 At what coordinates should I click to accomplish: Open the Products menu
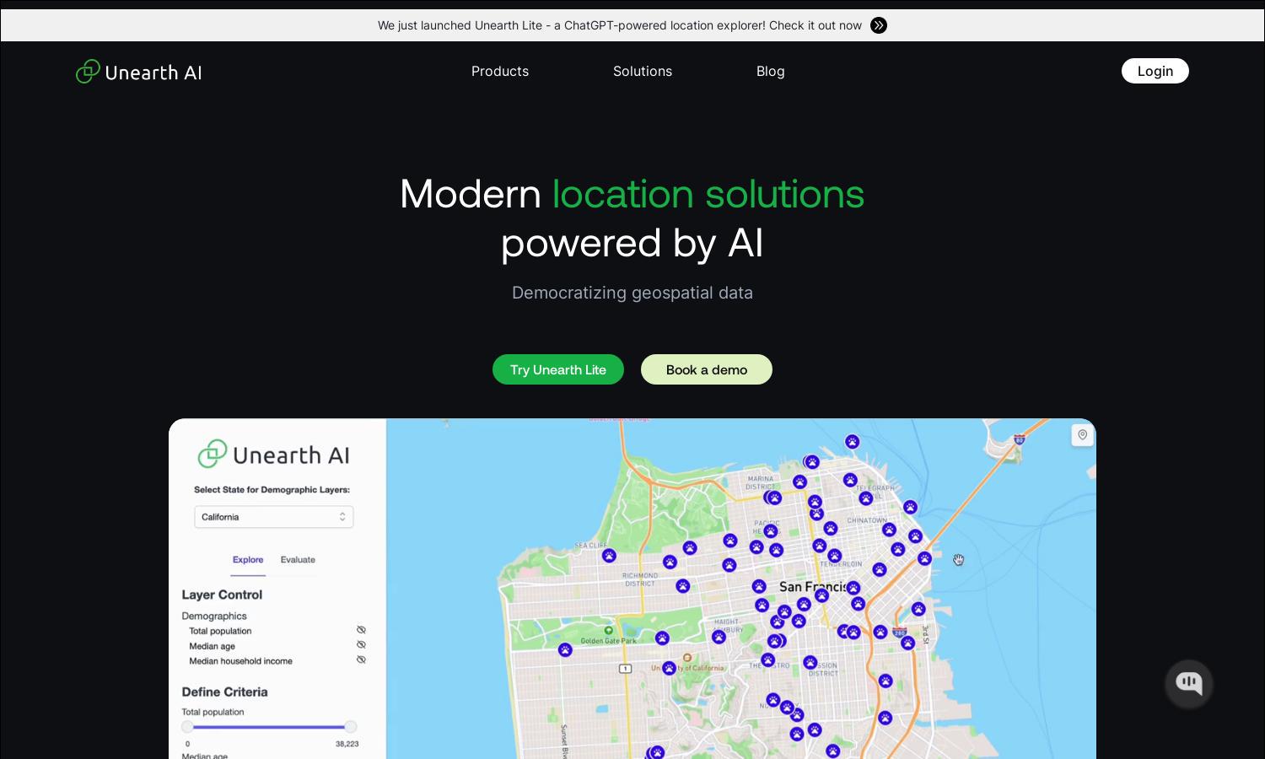[x=500, y=72]
